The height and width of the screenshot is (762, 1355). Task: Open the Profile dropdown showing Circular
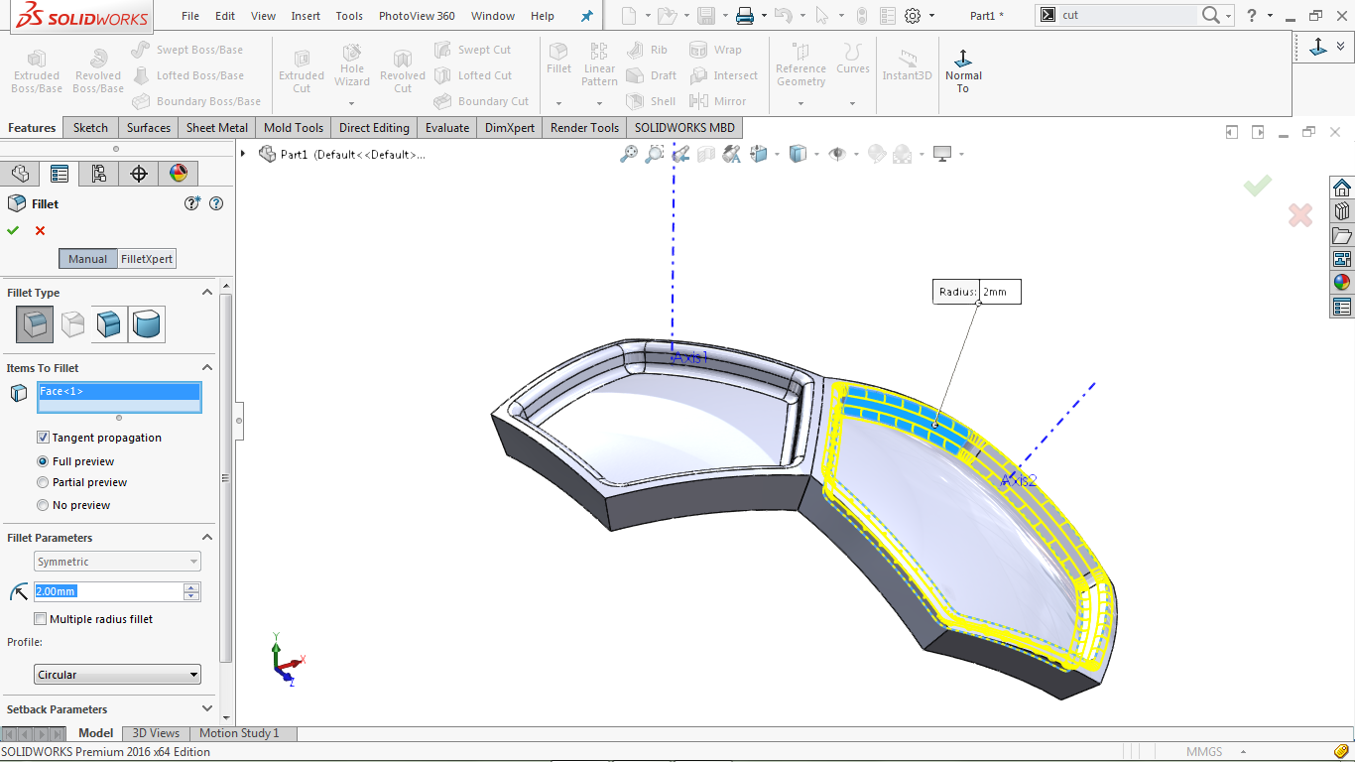point(116,674)
